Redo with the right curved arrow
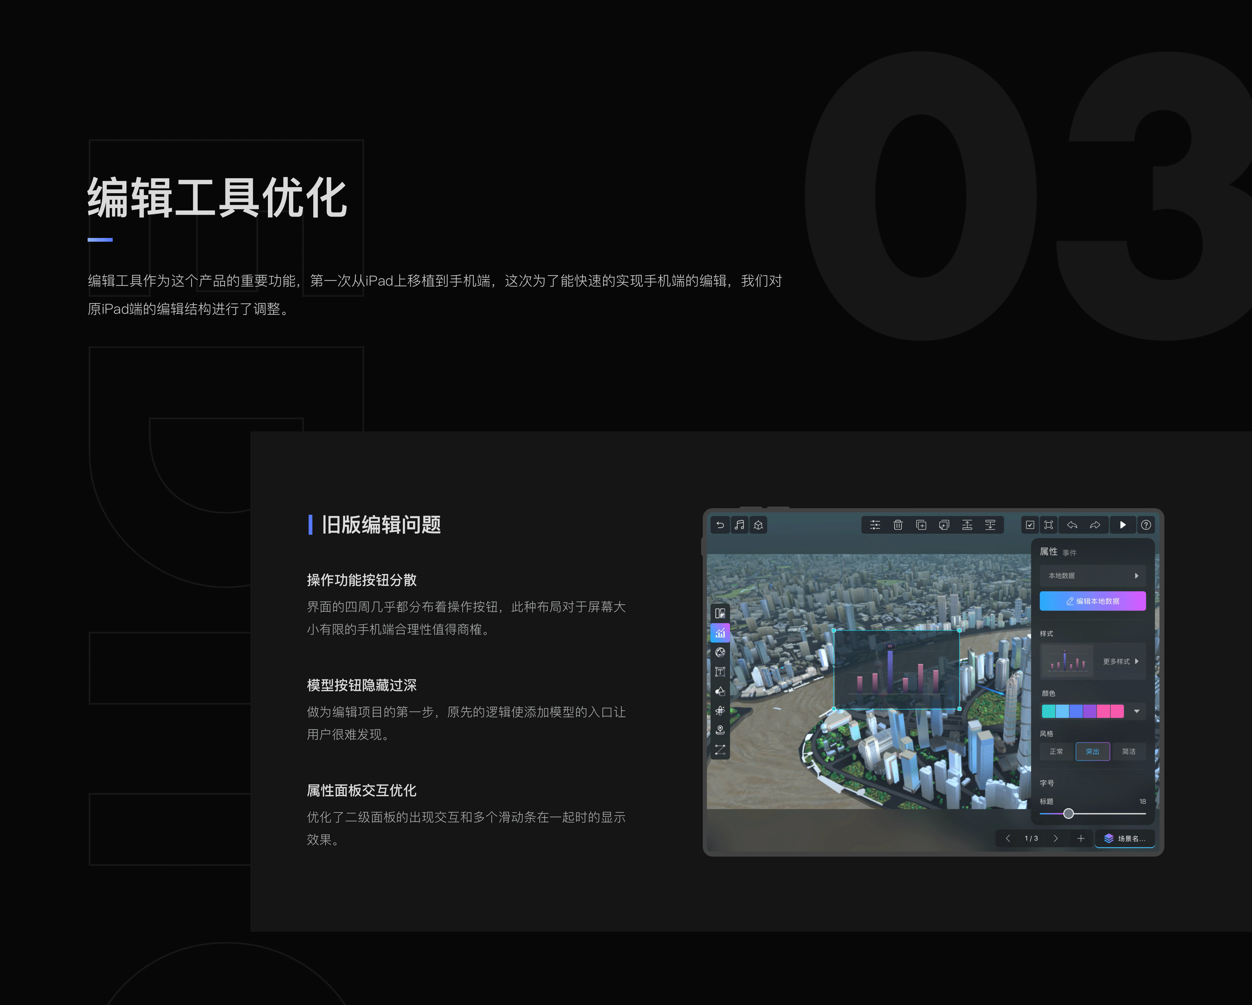The image size is (1252, 1005). pyautogui.click(x=1095, y=525)
